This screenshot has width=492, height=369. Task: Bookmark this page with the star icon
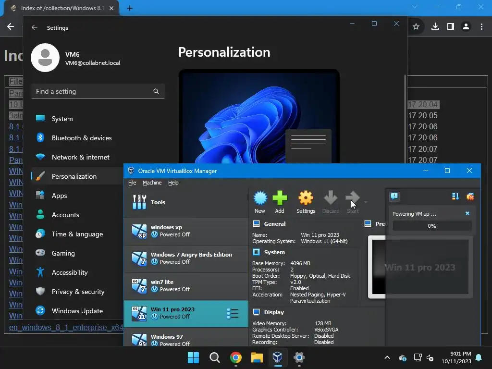pos(416,27)
